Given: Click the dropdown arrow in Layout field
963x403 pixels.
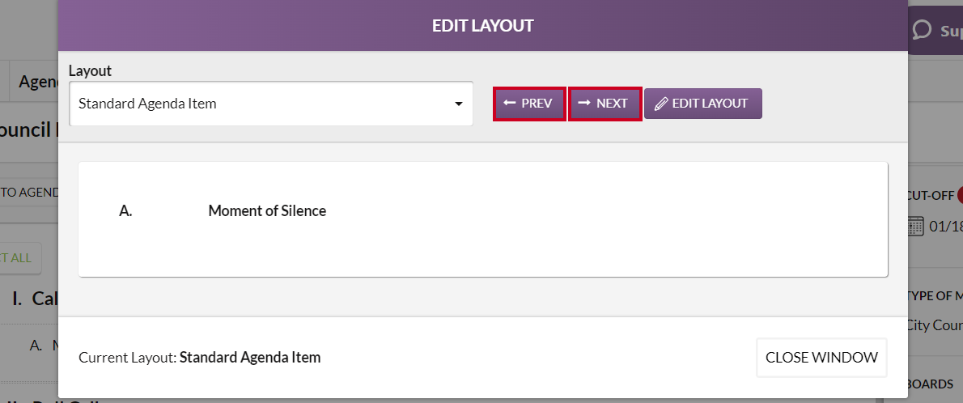Looking at the screenshot, I should 458,104.
